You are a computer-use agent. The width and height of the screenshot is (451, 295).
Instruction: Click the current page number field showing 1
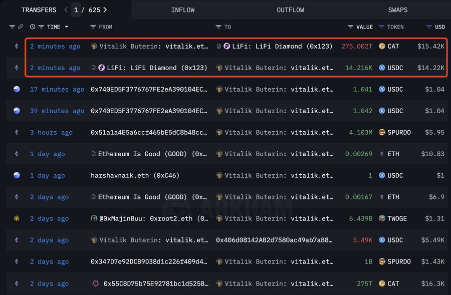(75, 10)
